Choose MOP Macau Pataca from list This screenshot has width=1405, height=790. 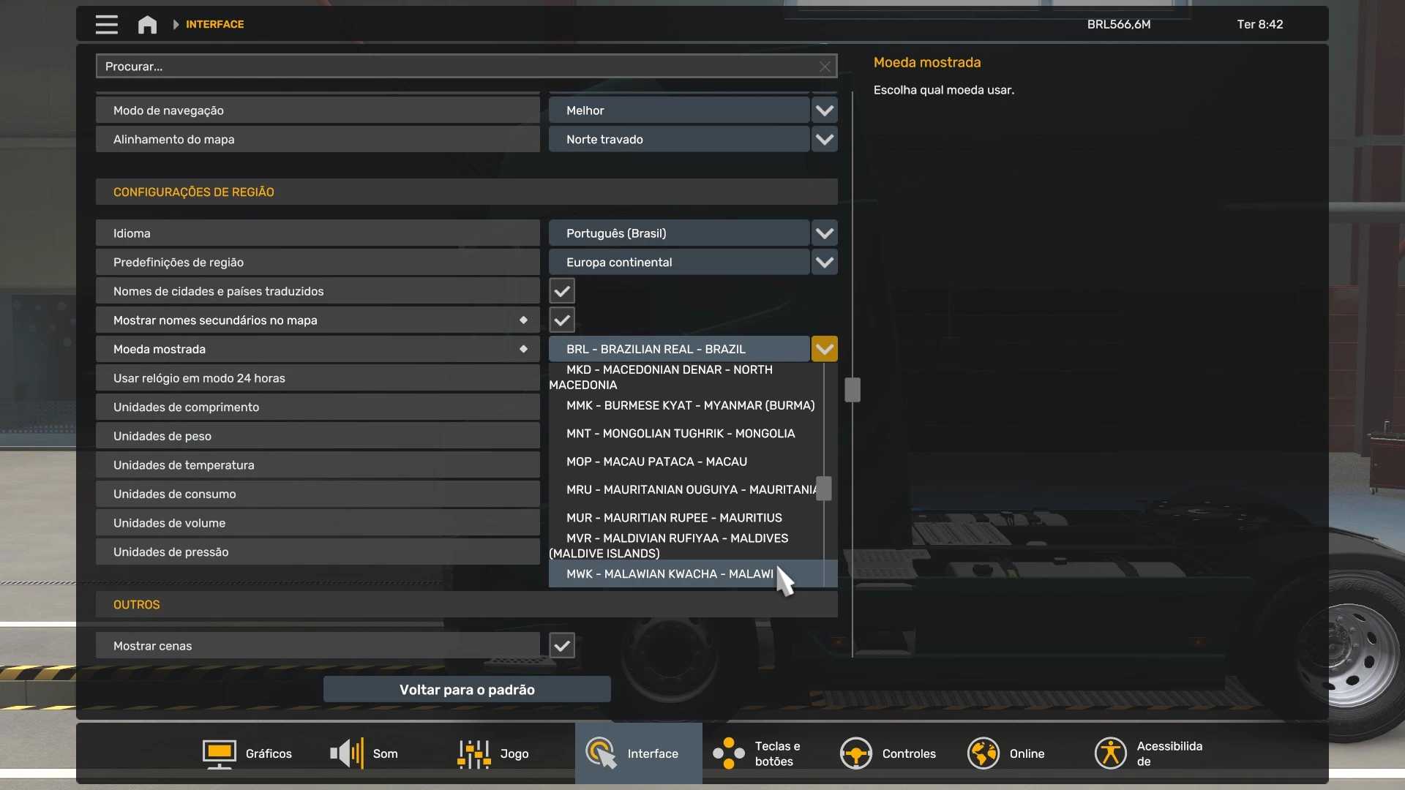click(656, 462)
